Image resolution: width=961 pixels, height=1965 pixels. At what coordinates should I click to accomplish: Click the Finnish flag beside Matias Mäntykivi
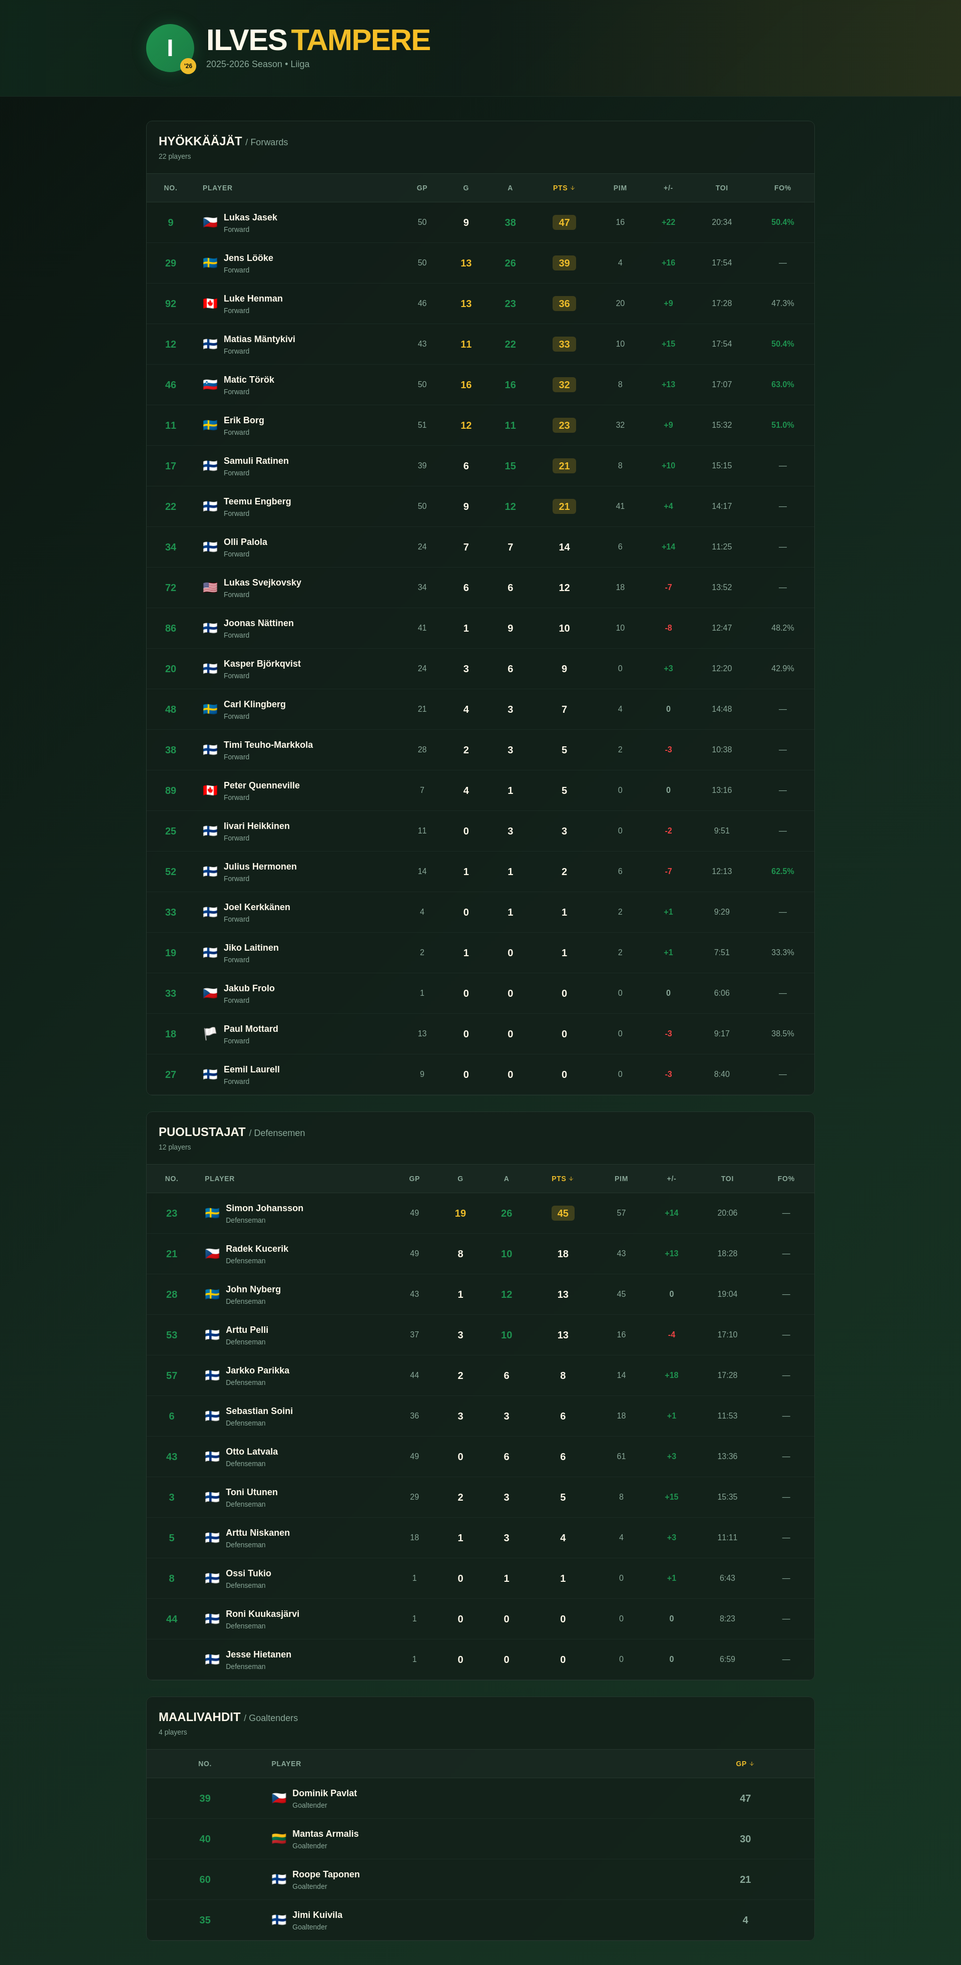point(210,344)
